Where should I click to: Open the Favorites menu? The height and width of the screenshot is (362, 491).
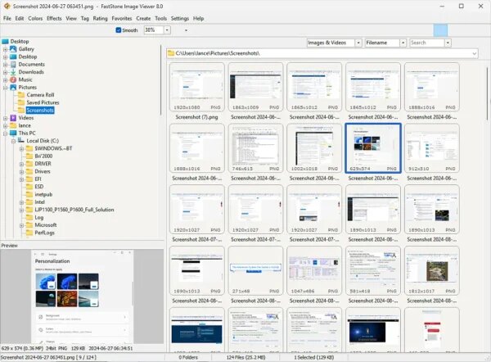122,18
